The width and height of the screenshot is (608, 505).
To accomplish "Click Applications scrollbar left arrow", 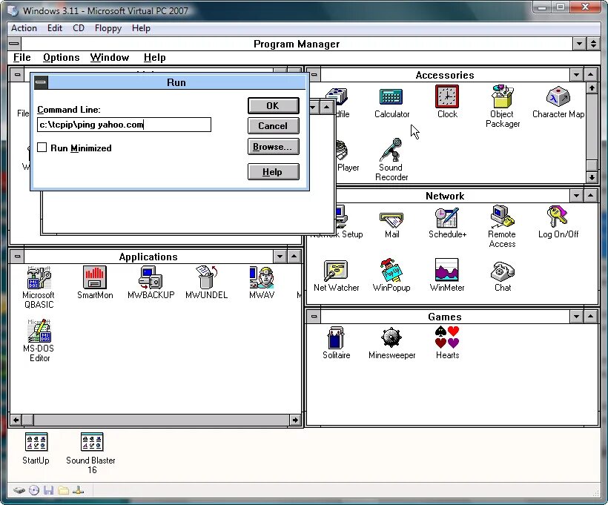I will (x=16, y=420).
